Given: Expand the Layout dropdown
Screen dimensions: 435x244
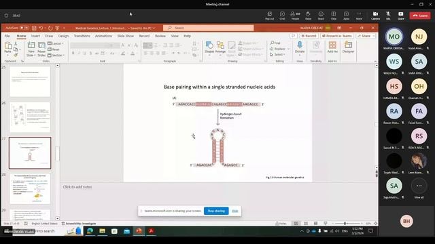Looking at the screenshot, I should pyautogui.click(x=56, y=43).
